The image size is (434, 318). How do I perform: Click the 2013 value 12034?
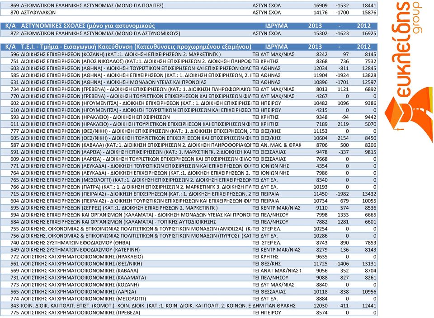[x=320, y=68]
